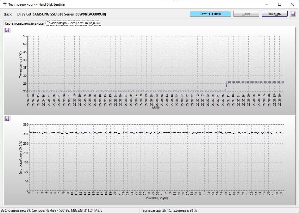
Task: Click the Температура ( °C) axis label
Action: 21,65
